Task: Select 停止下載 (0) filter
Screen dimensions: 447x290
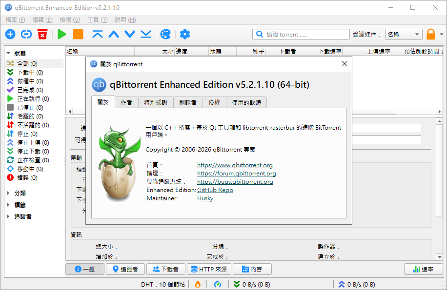Action: pyautogui.click(x=34, y=152)
